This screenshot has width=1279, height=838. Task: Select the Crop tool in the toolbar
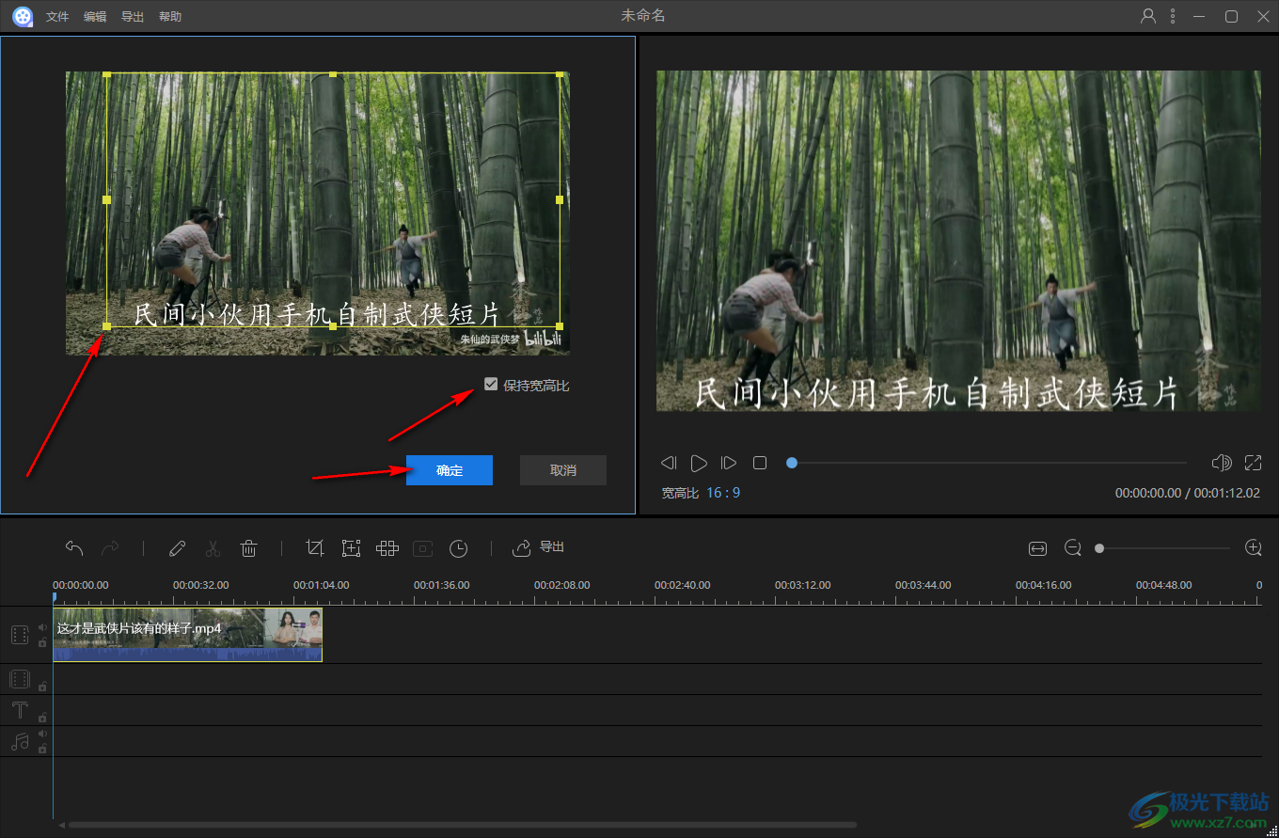(x=315, y=548)
